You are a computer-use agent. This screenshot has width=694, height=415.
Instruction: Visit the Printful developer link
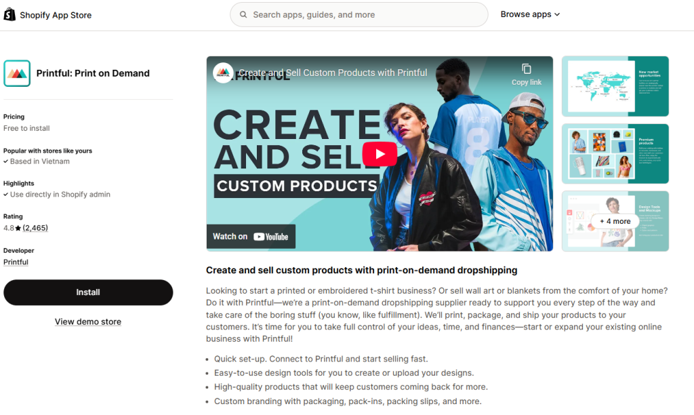point(16,262)
